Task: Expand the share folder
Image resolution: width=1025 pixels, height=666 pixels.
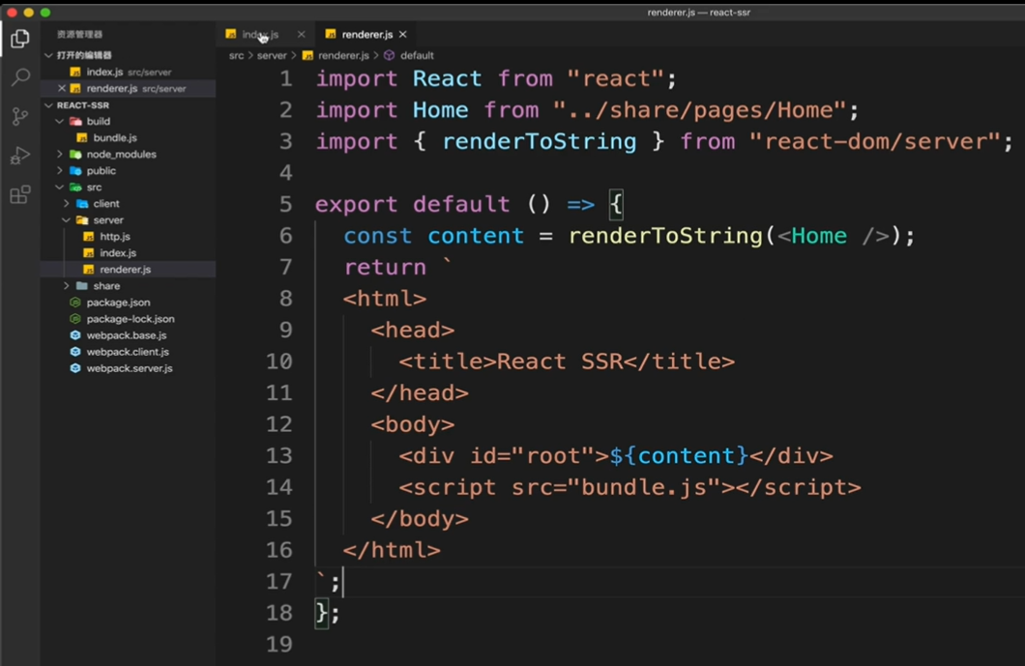Action: pos(66,285)
